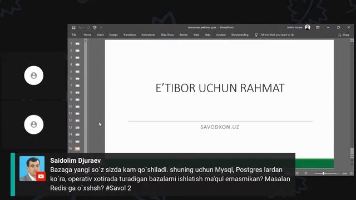Select slide thumbnail 11

coord(77,113)
